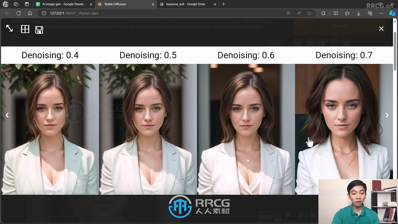Image resolution: width=398 pixels, height=224 pixels.
Task: Click the 'Denoising: 0.6' label
Action: tap(246, 55)
